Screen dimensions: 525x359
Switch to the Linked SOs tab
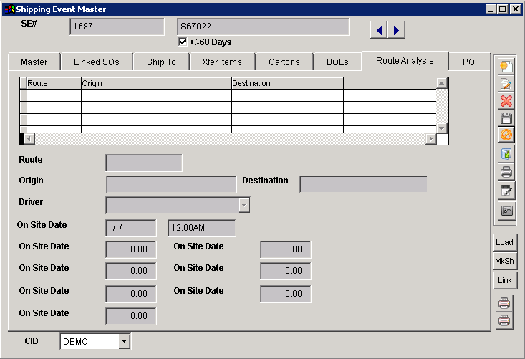point(97,62)
